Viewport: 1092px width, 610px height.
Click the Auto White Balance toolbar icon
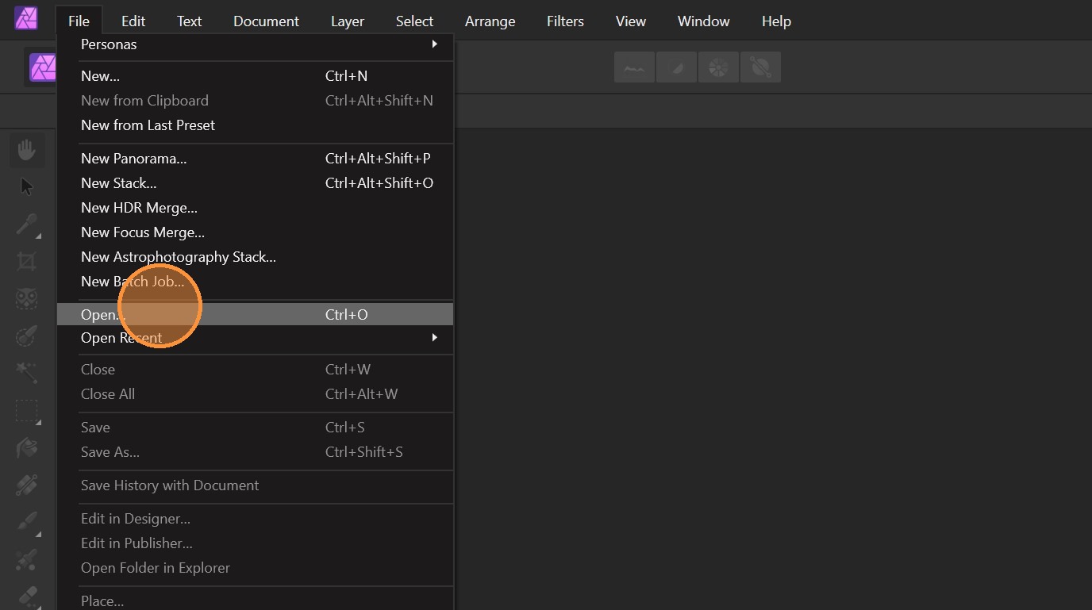(x=760, y=67)
